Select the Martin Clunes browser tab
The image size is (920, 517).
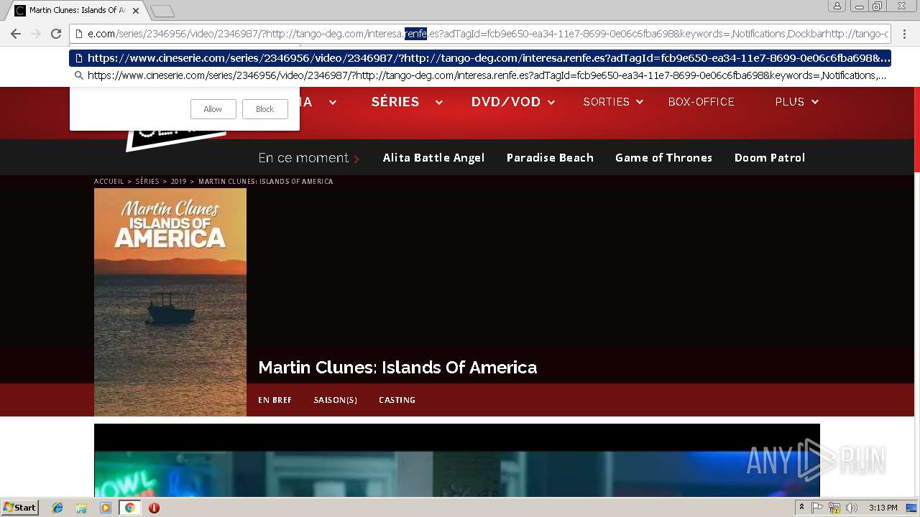click(x=78, y=11)
